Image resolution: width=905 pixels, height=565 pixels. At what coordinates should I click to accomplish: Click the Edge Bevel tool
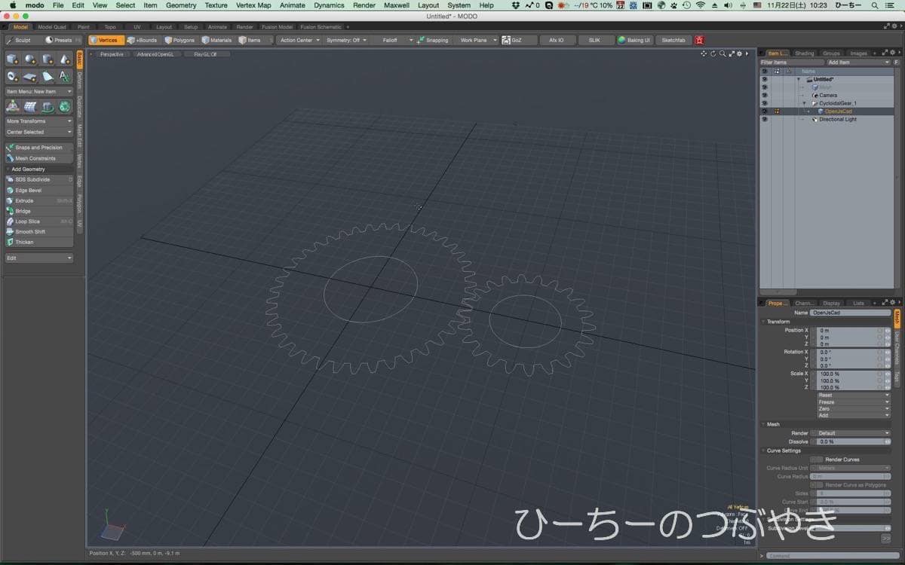pos(29,191)
